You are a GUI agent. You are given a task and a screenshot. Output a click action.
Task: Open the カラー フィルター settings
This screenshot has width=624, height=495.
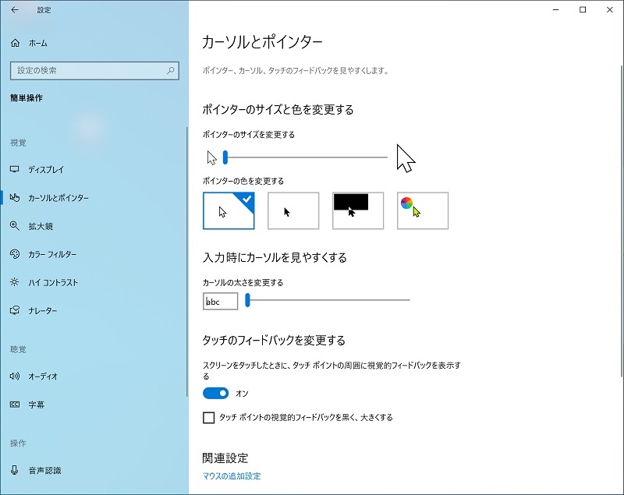point(55,254)
